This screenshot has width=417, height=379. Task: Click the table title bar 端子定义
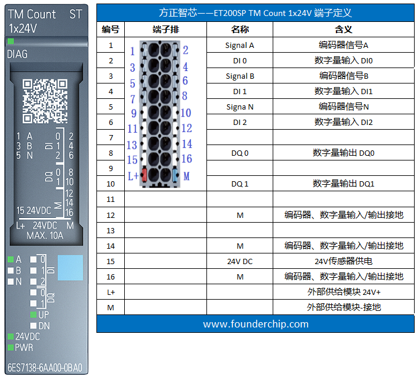(x=256, y=13)
